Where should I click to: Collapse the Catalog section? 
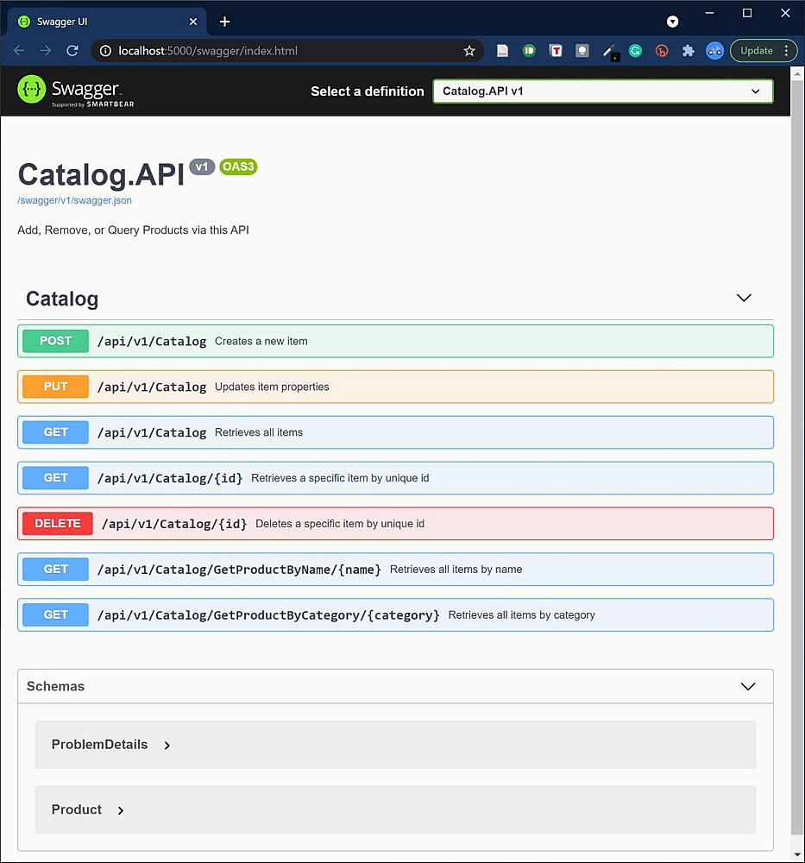click(744, 299)
